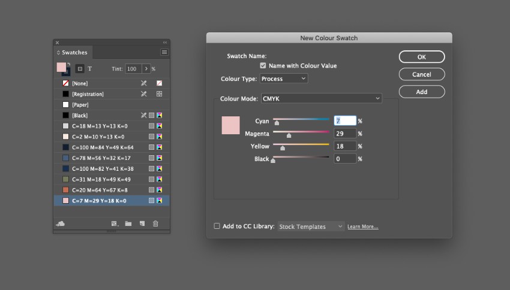Toggle Name with Colour Value checkbox
The width and height of the screenshot is (510, 290).
pos(263,65)
